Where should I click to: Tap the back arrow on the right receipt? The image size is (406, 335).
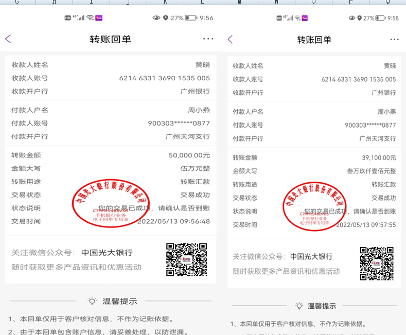pos(230,40)
